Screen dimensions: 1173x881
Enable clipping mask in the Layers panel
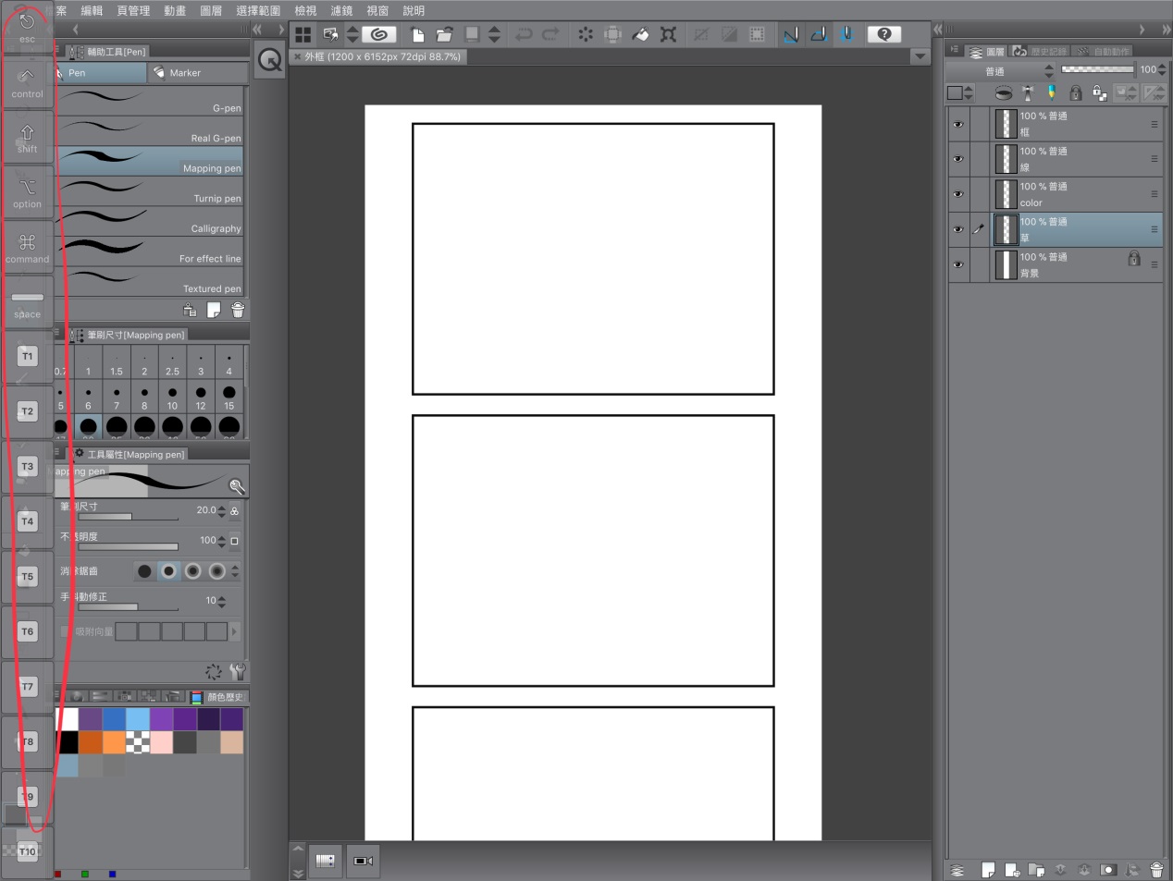click(x=1002, y=92)
